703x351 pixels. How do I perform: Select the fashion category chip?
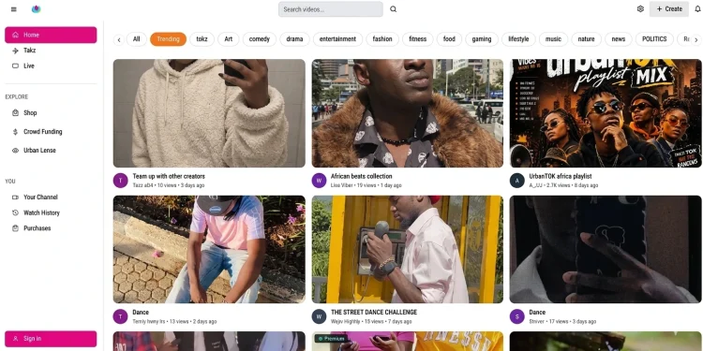coord(382,39)
